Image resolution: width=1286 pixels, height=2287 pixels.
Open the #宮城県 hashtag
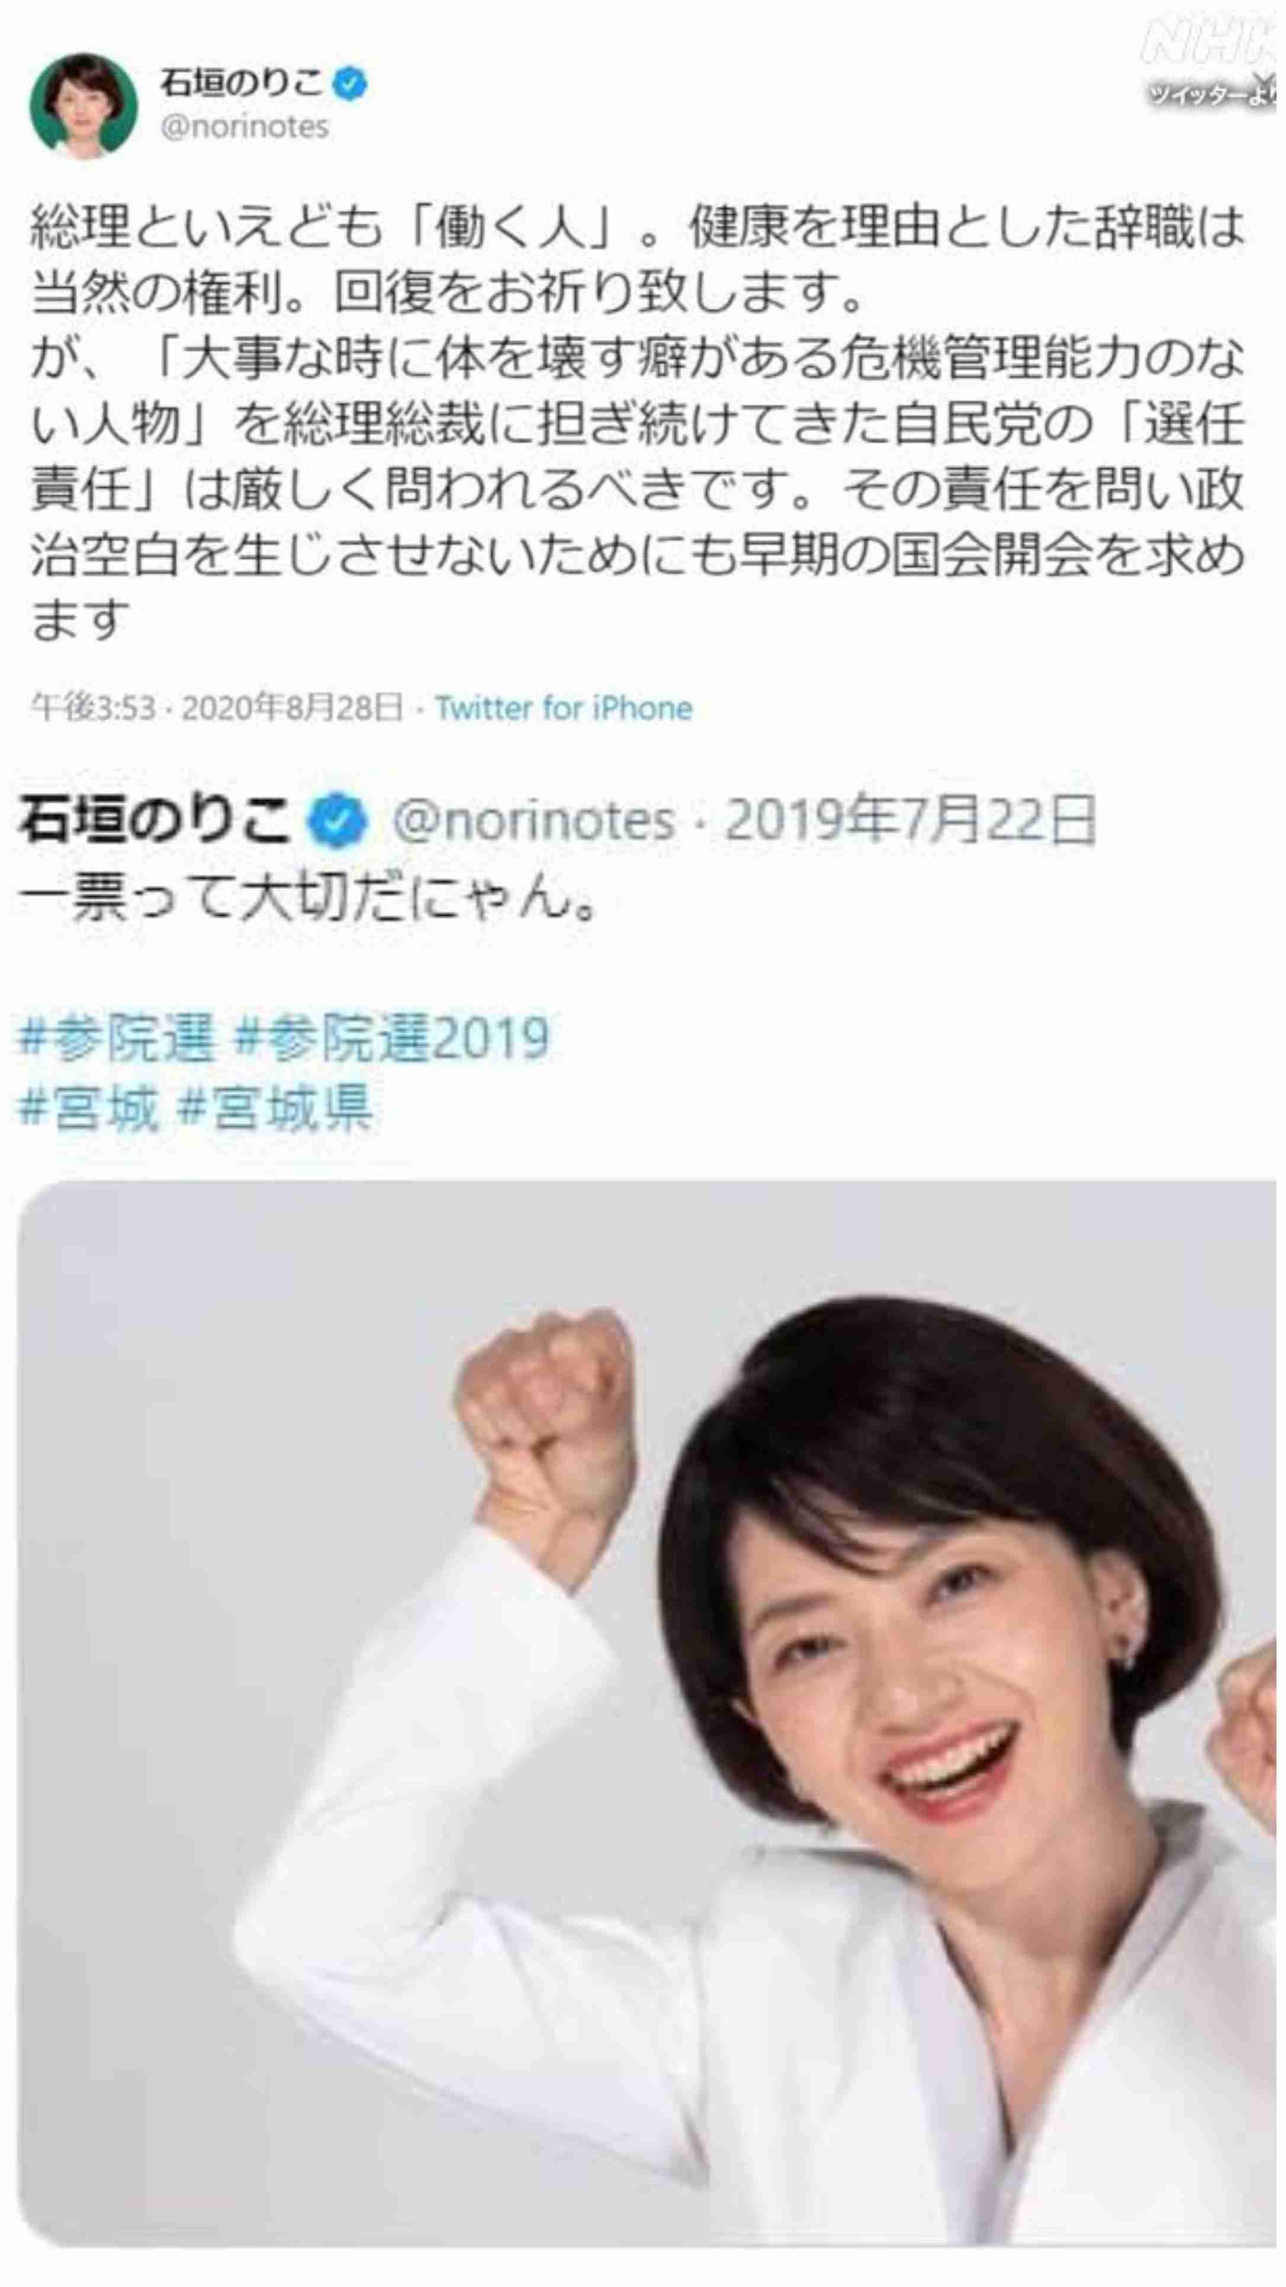point(275,1109)
